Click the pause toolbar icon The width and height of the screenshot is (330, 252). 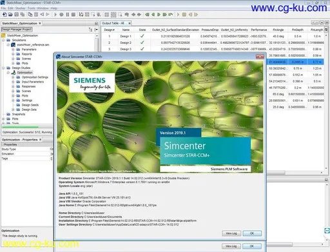[x=68, y=14]
